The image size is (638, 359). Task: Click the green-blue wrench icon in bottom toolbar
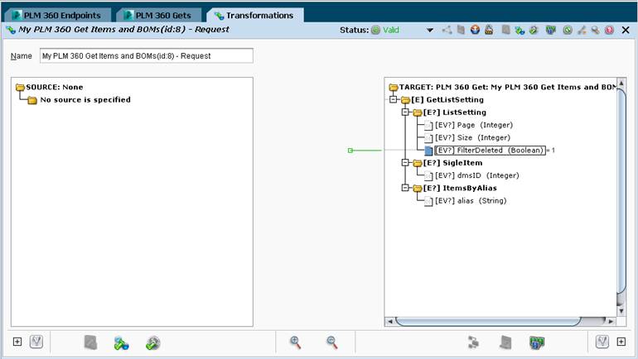[x=121, y=343]
